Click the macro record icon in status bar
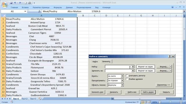The image size is (186, 104). [x=12, y=102]
